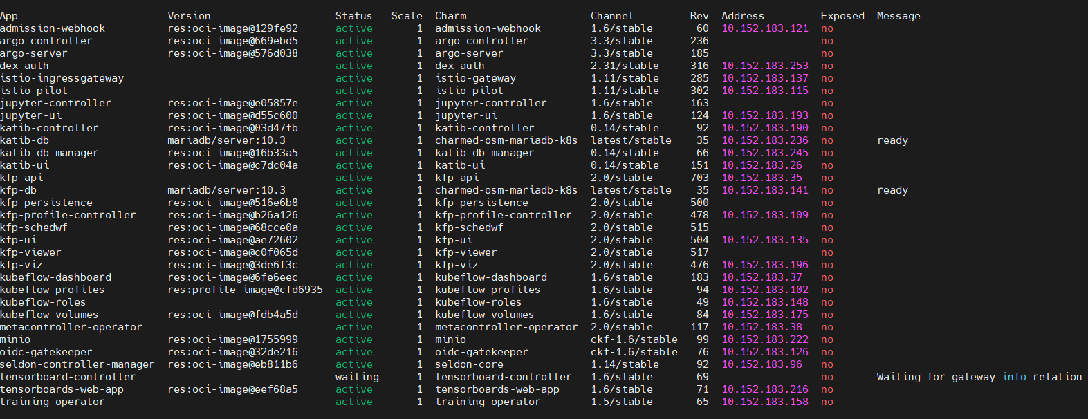Screen dimensions: 1088x419
Task: Select the training-operator app name
Action: (x=53, y=402)
